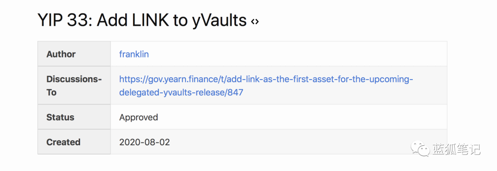Select the Discussions-To row label

[74, 86]
